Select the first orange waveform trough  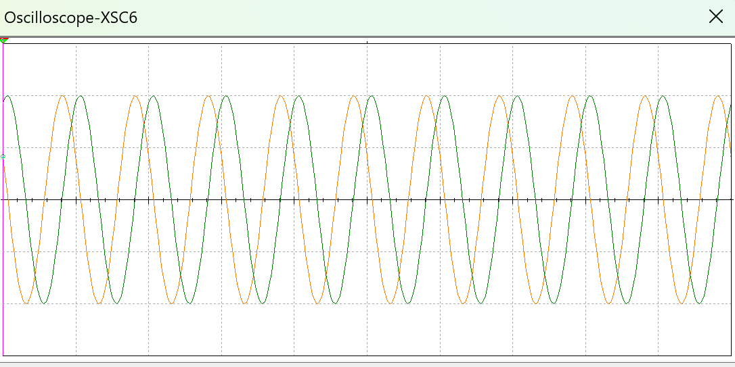click(26, 303)
